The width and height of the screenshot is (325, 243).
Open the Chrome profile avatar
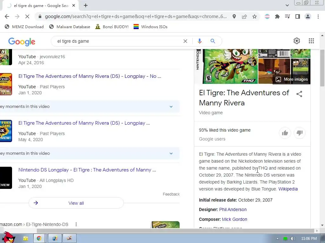308,16
